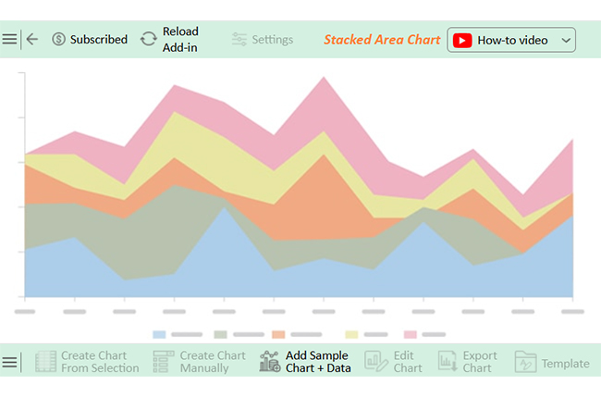601x397 pixels.
Task: Click the Stacked Area Chart title
Action: [x=382, y=40]
